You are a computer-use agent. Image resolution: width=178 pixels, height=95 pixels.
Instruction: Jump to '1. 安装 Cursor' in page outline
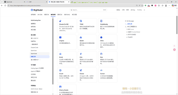(x=130, y=29)
